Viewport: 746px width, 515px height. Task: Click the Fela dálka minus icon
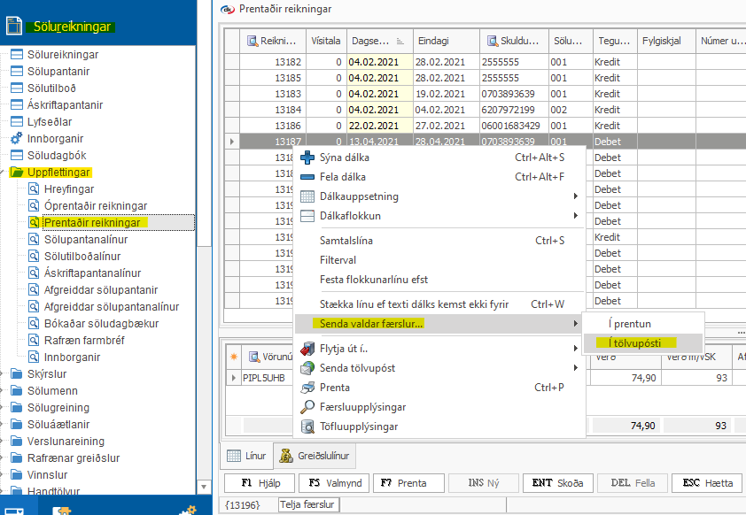[x=307, y=177]
